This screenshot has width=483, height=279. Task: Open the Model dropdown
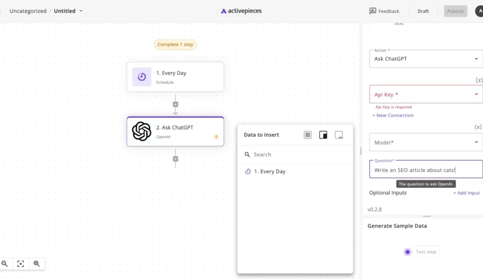point(426,142)
